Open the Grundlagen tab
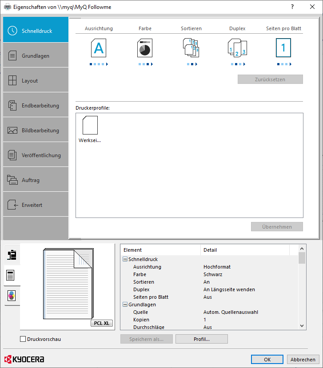Viewport: 323px width, 368px height. tap(36, 56)
